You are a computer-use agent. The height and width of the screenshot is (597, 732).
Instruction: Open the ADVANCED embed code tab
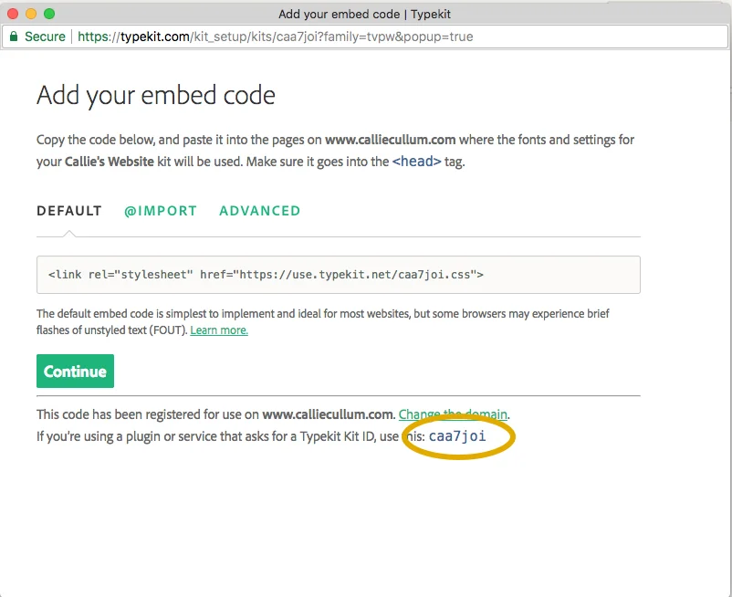[259, 211]
